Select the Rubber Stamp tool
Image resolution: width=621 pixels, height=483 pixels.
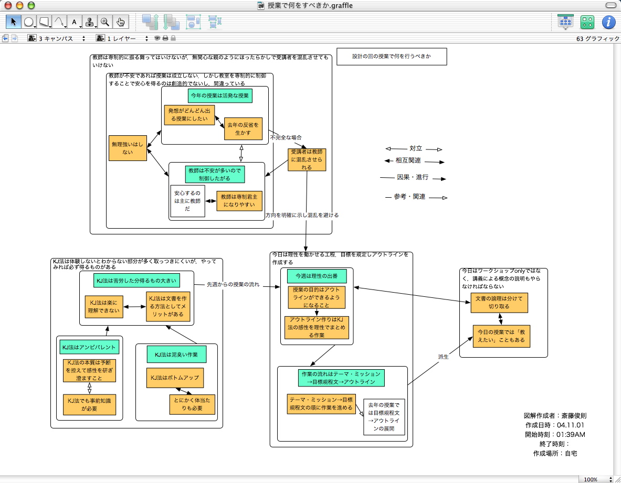[90, 22]
